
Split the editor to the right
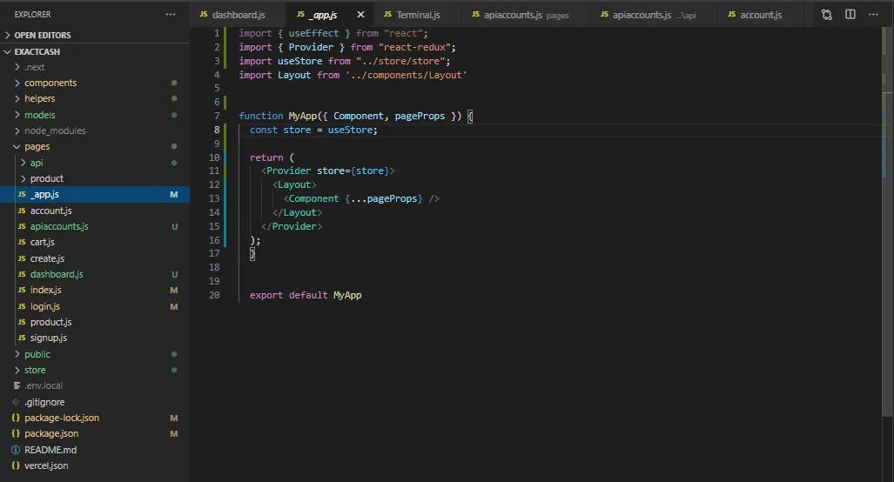850,15
